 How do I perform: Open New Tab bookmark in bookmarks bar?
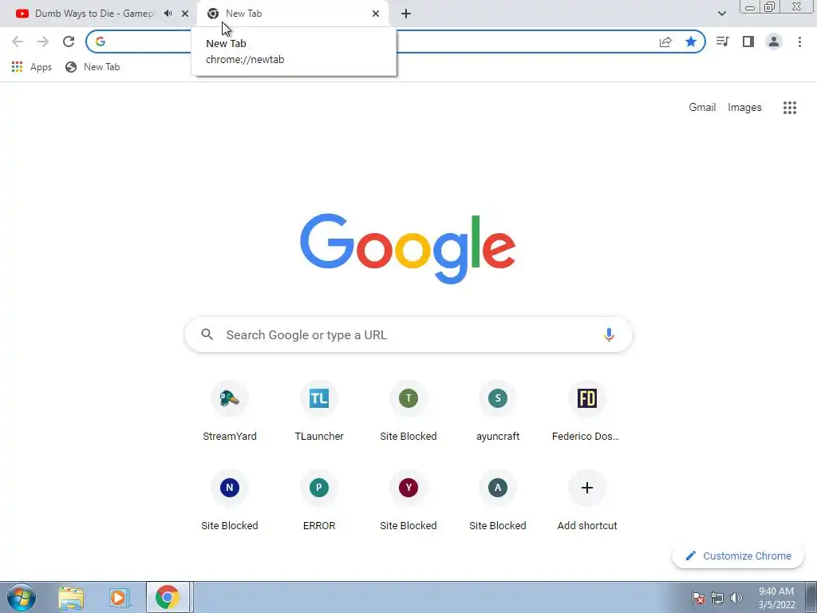pos(93,67)
